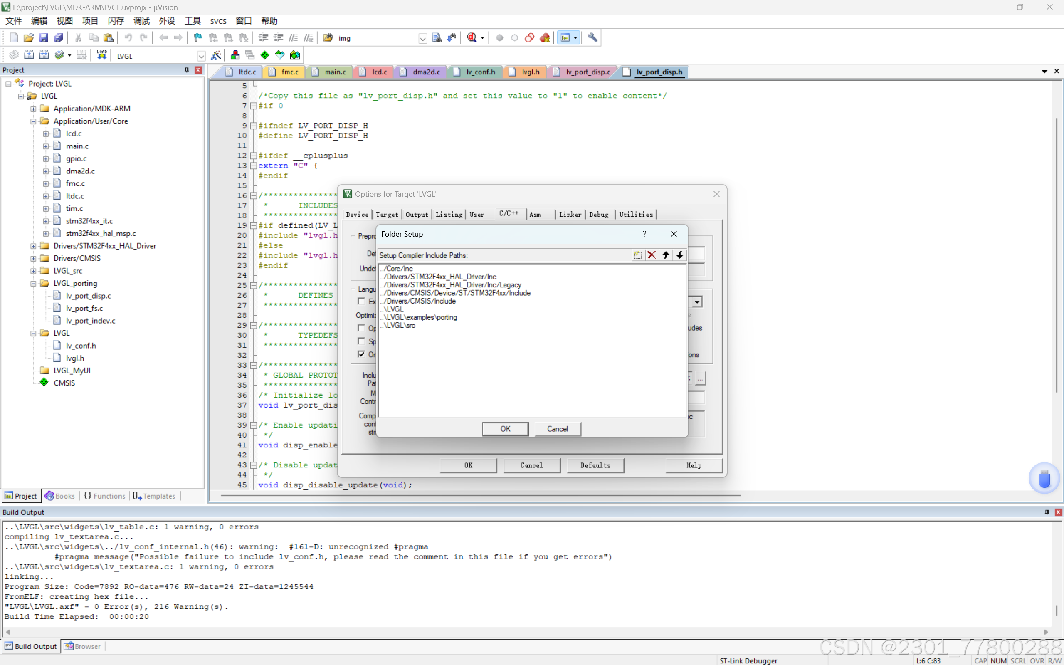Click New include path icon in Folder Setup

637,255
